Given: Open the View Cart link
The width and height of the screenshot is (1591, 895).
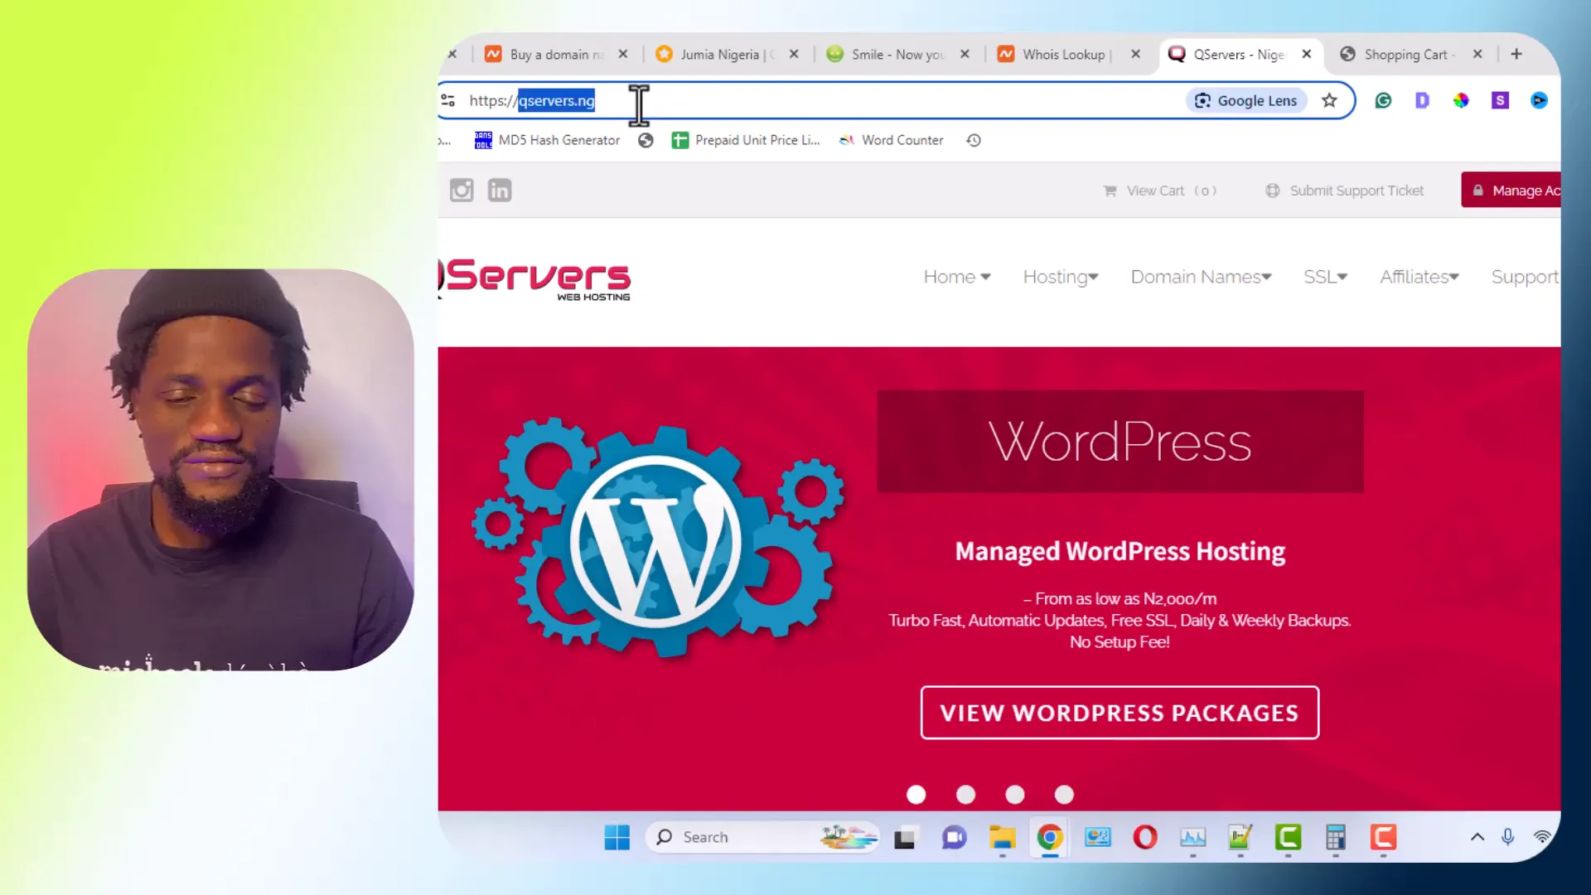Looking at the screenshot, I should [x=1160, y=191].
